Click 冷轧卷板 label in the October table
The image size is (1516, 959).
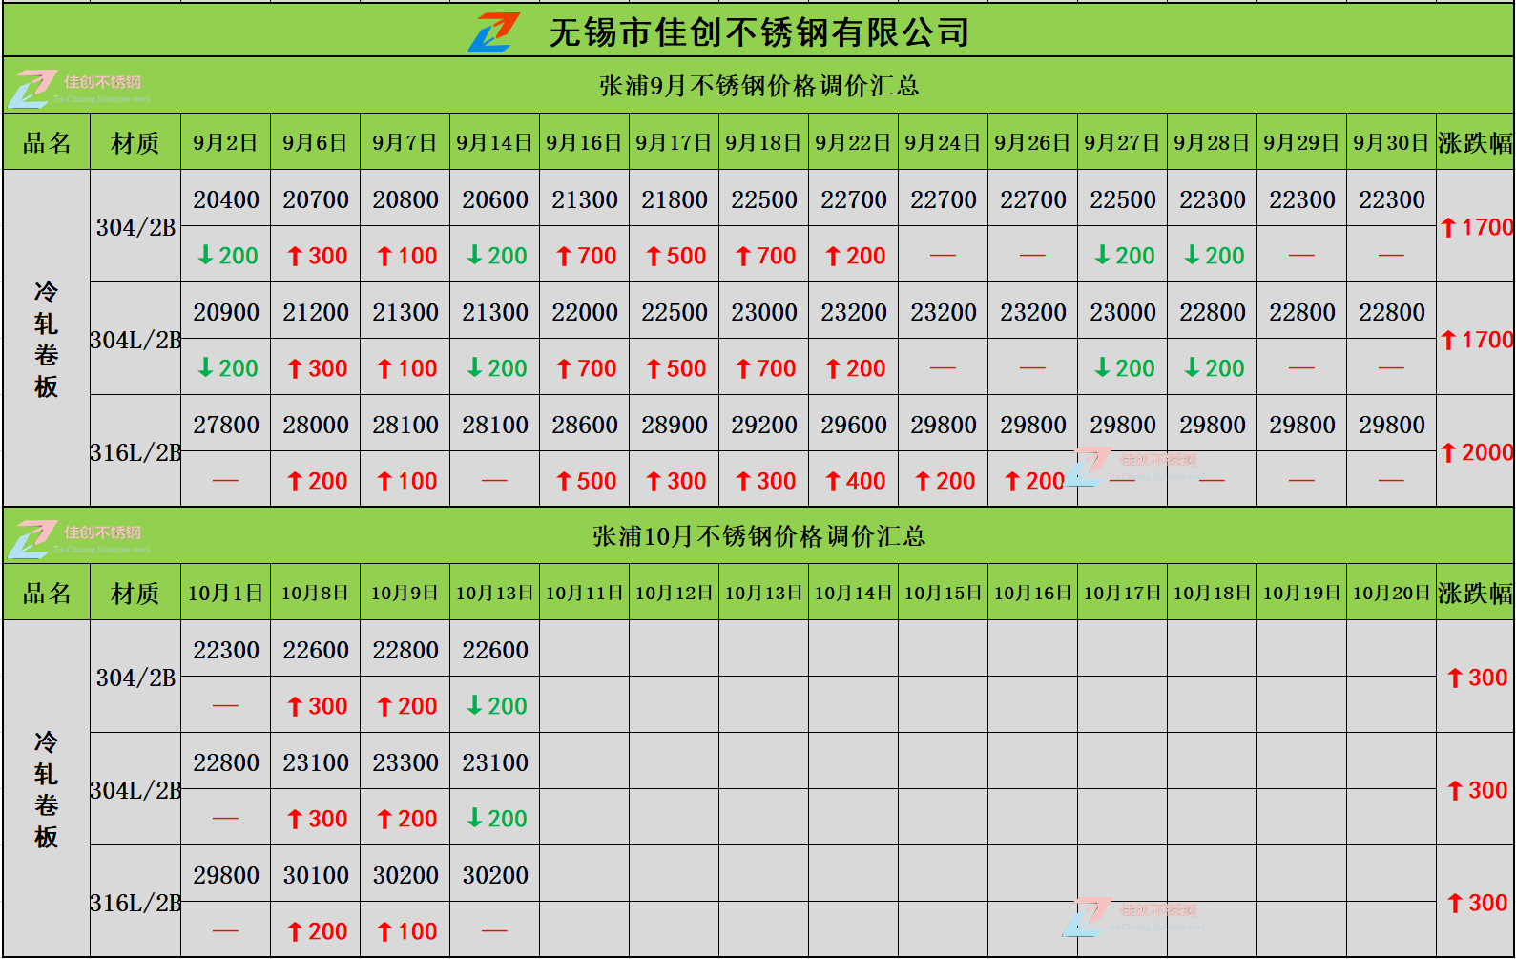click(x=47, y=789)
